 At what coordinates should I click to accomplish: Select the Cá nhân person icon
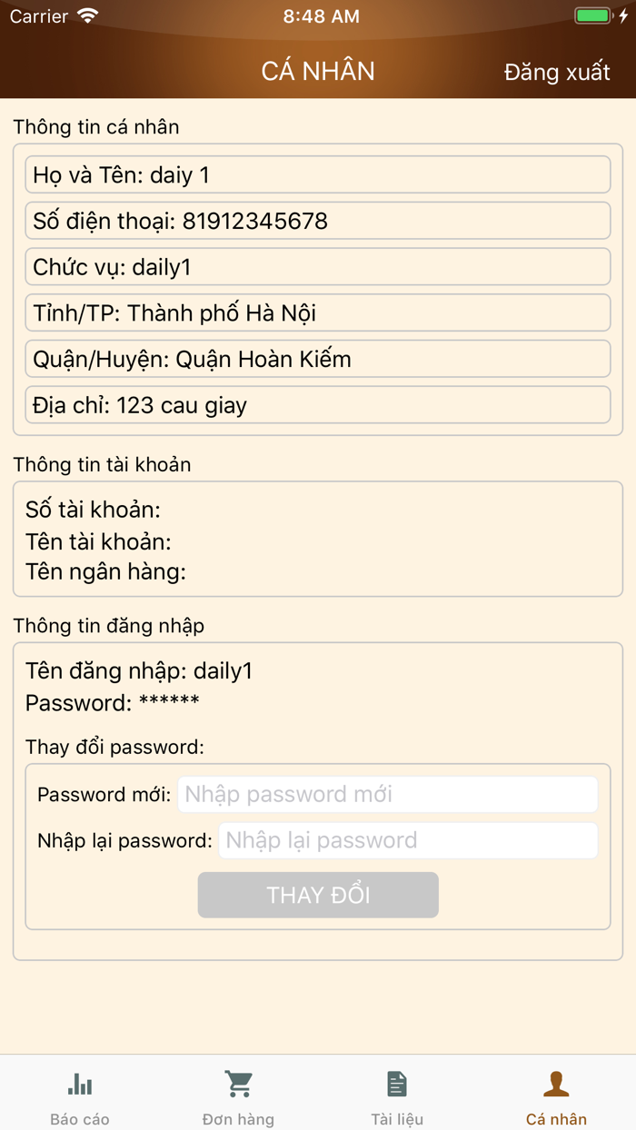[x=556, y=1084]
